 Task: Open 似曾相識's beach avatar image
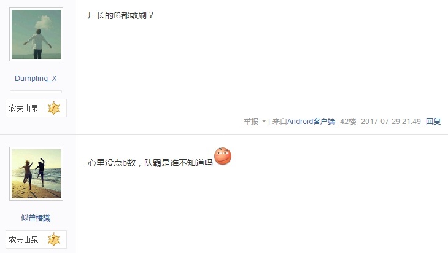[x=36, y=174]
